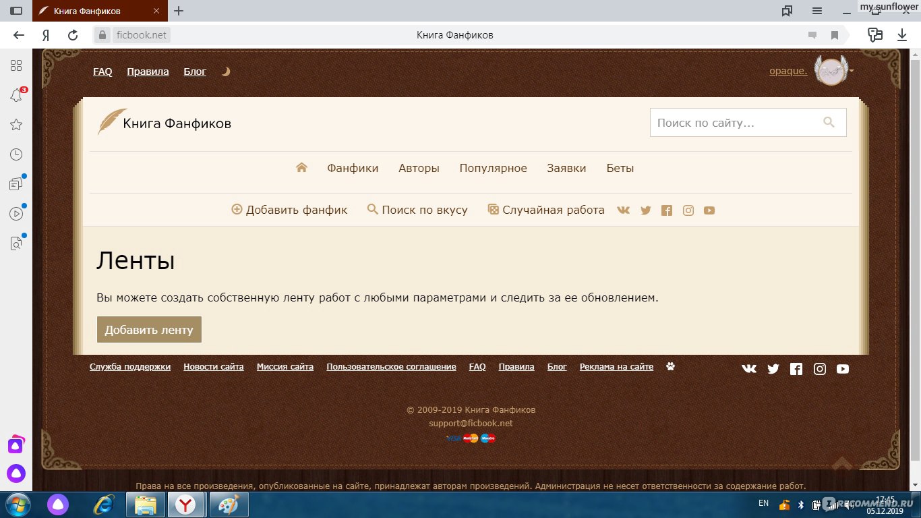Go back with browser back arrow
Screen dimensions: 921x518
[x=19, y=35]
